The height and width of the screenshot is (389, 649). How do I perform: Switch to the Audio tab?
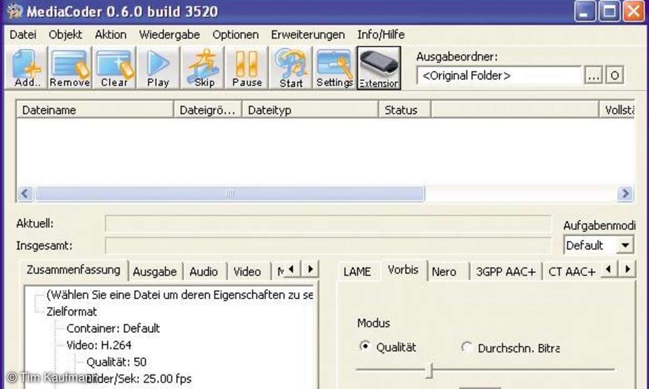pos(204,272)
